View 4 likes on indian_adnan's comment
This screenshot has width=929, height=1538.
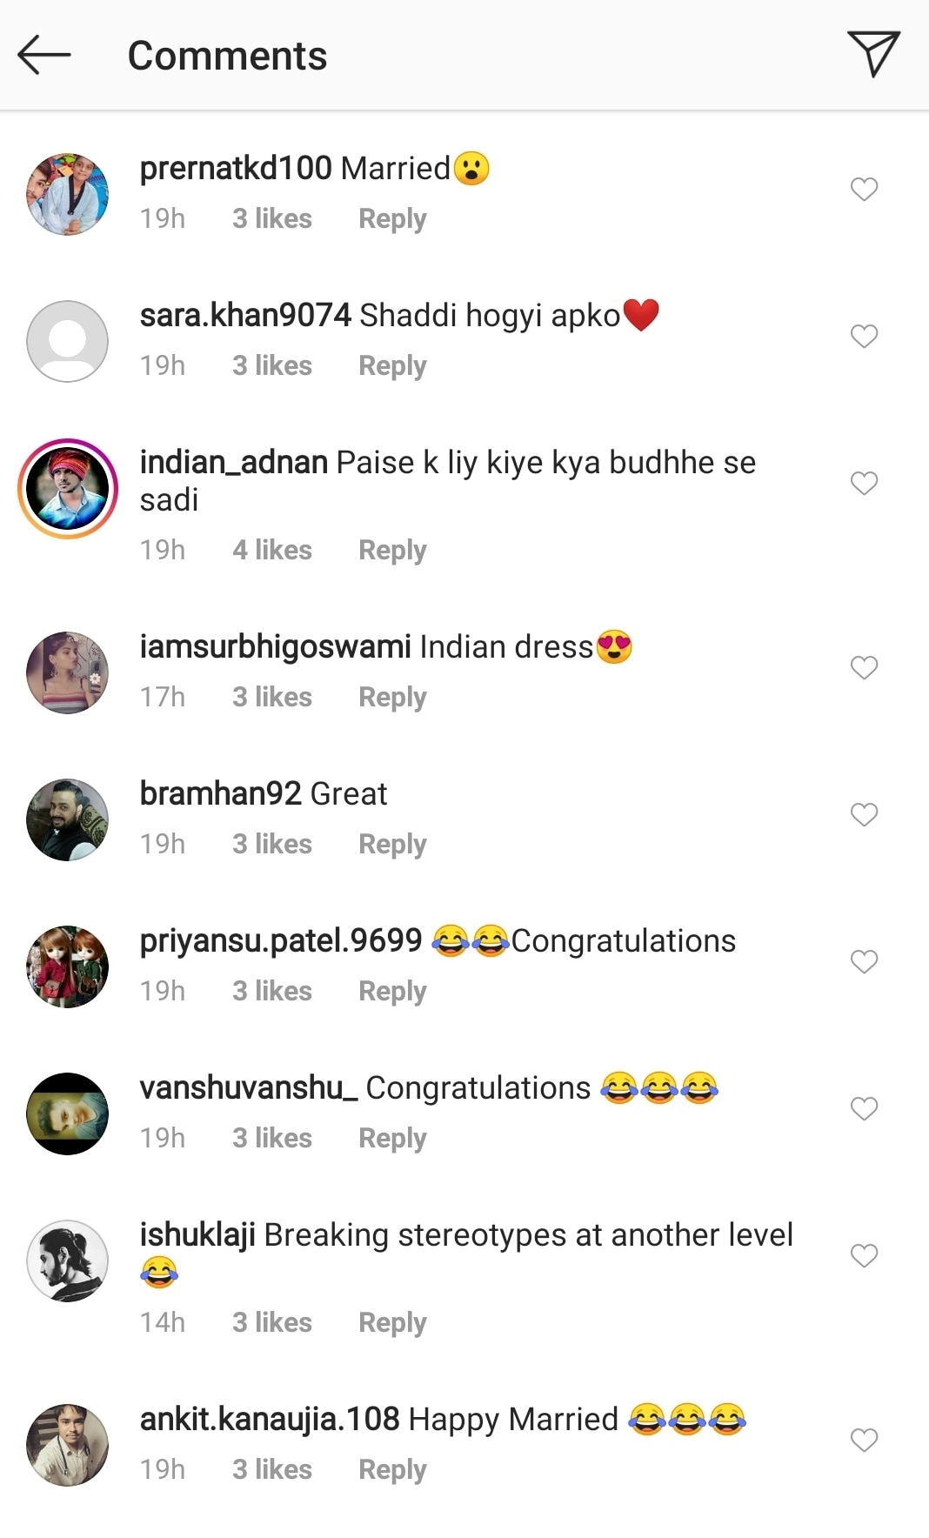(272, 550)
